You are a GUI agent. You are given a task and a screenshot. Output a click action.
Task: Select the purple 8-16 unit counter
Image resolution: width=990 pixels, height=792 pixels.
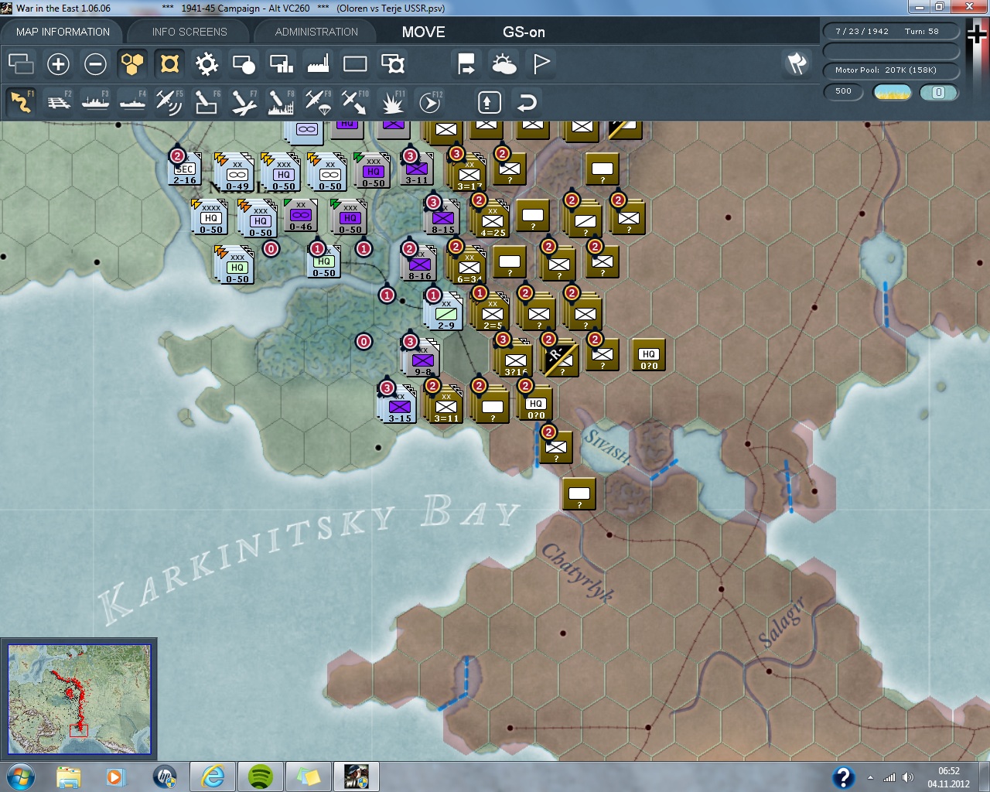point(420,265)
